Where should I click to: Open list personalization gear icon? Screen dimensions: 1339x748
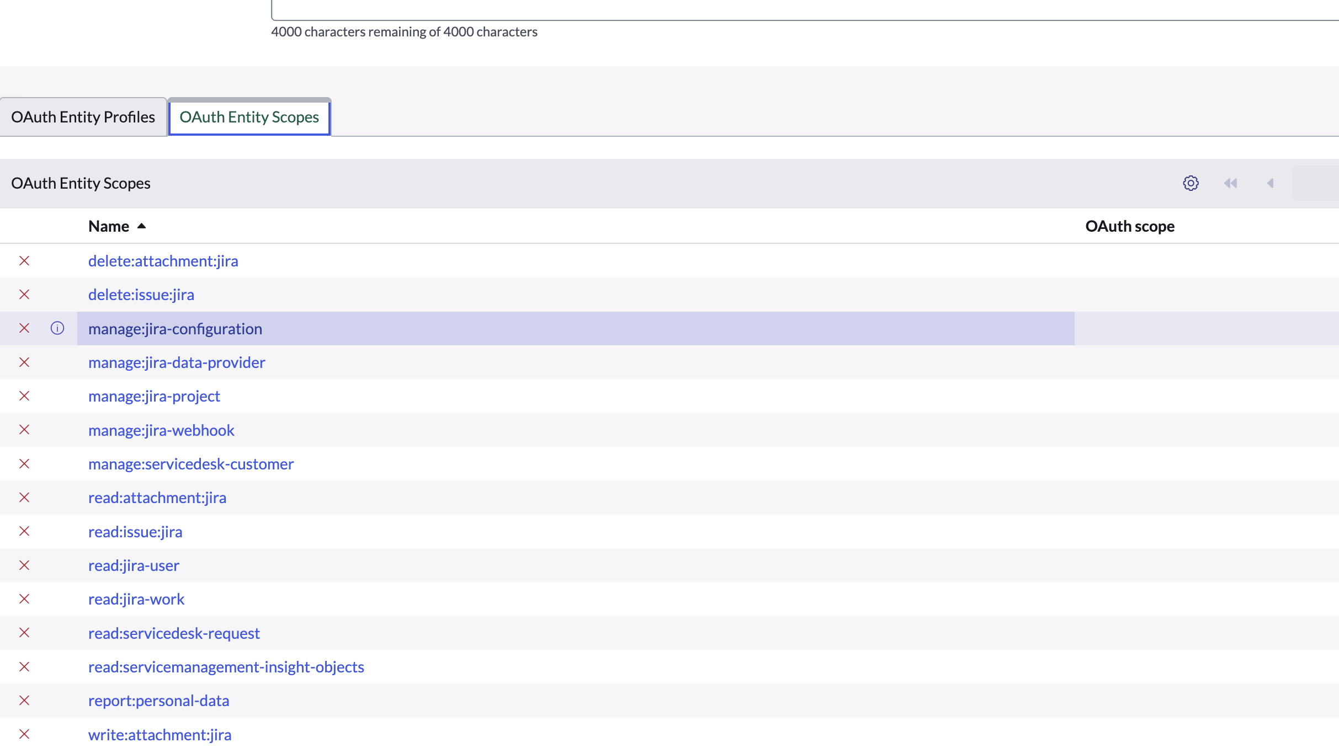(x=1191, y=183)
